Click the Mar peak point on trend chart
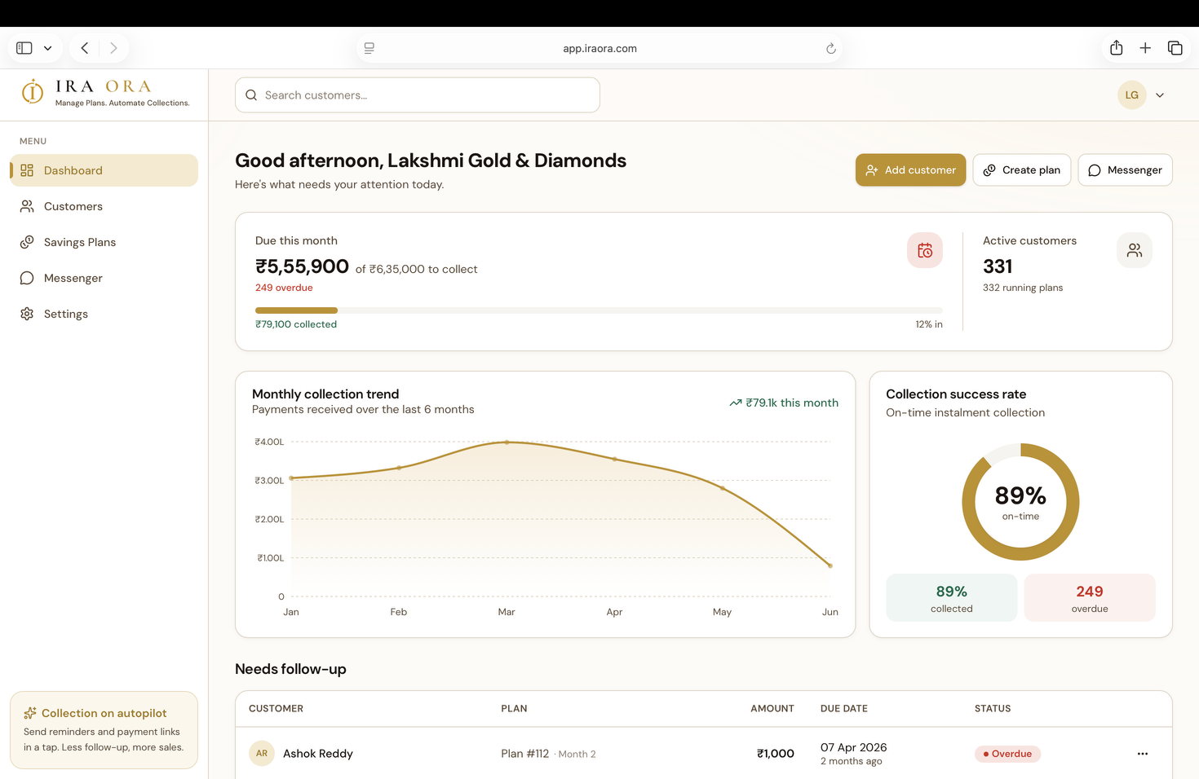 pos(507,442)
